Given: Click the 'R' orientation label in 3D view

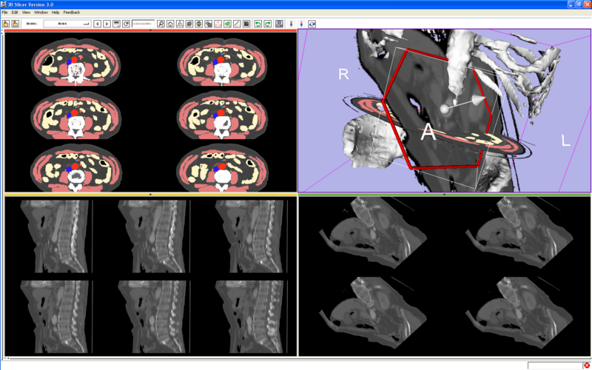Looking at the screenshot, I should [343, 75].
